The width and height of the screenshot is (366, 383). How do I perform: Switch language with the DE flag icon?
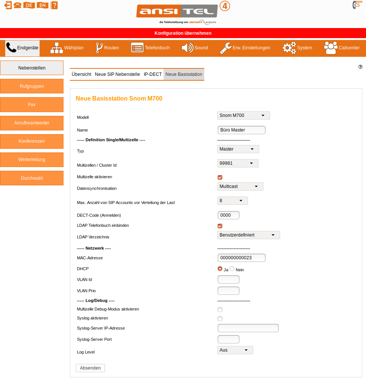[x=28, y=5]
